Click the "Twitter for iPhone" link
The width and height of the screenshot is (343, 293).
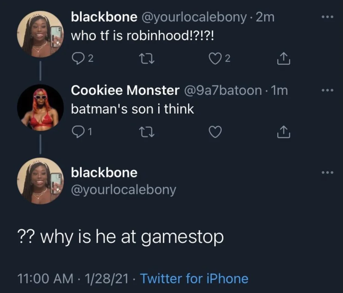pos(194,279)
